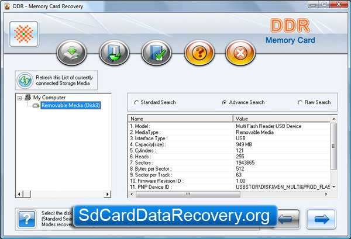Click the book with green checkmark toolbar icon

click(x=156, y=53)
